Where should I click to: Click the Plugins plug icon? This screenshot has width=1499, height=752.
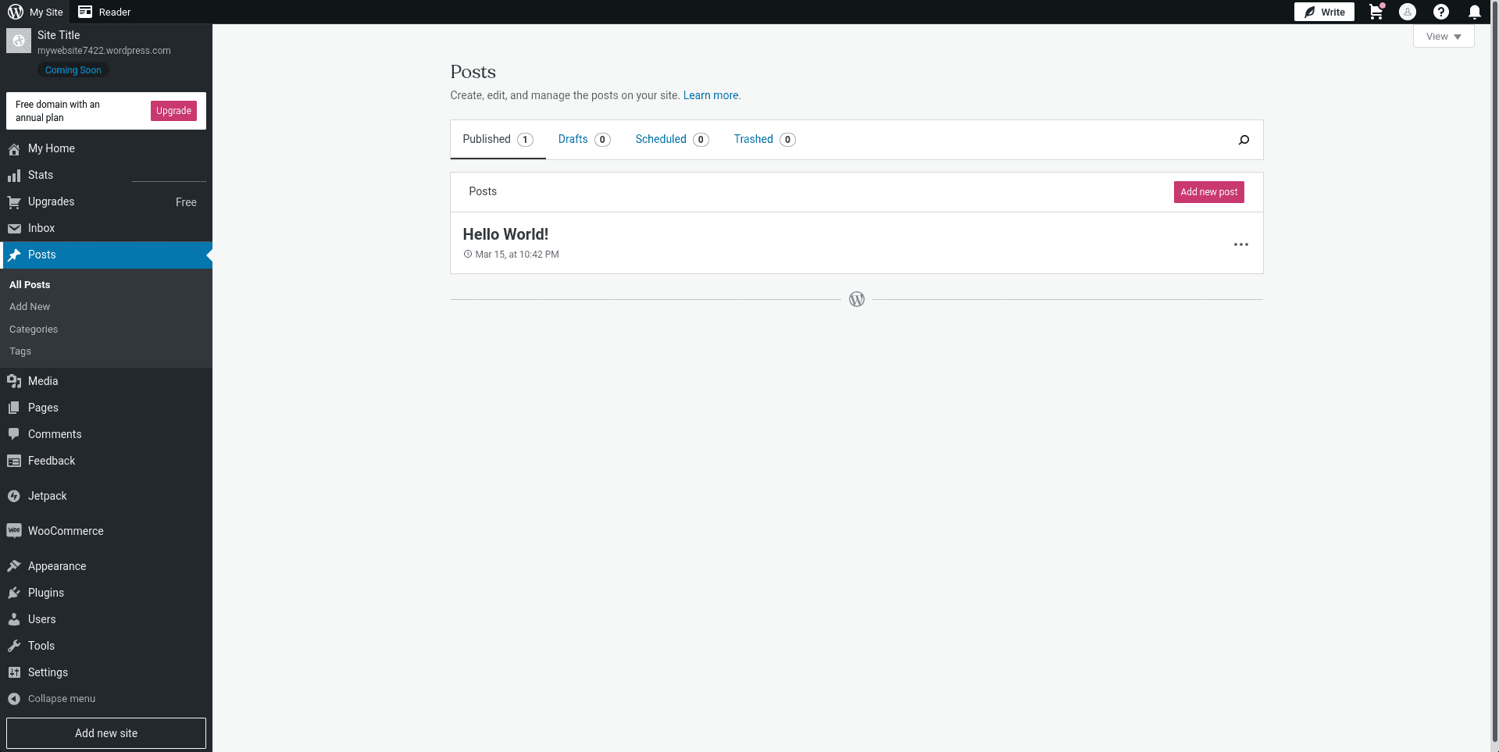pos(14,593)
